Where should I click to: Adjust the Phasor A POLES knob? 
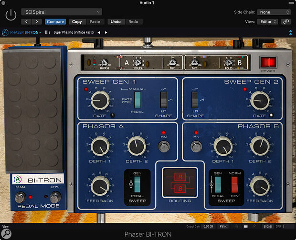pos(138,62)
